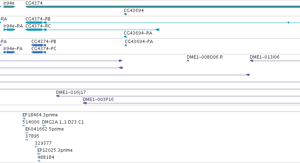300x163 pixels.
Task: Click the 488184 insertion marker
Action: (x=39, y=161)
